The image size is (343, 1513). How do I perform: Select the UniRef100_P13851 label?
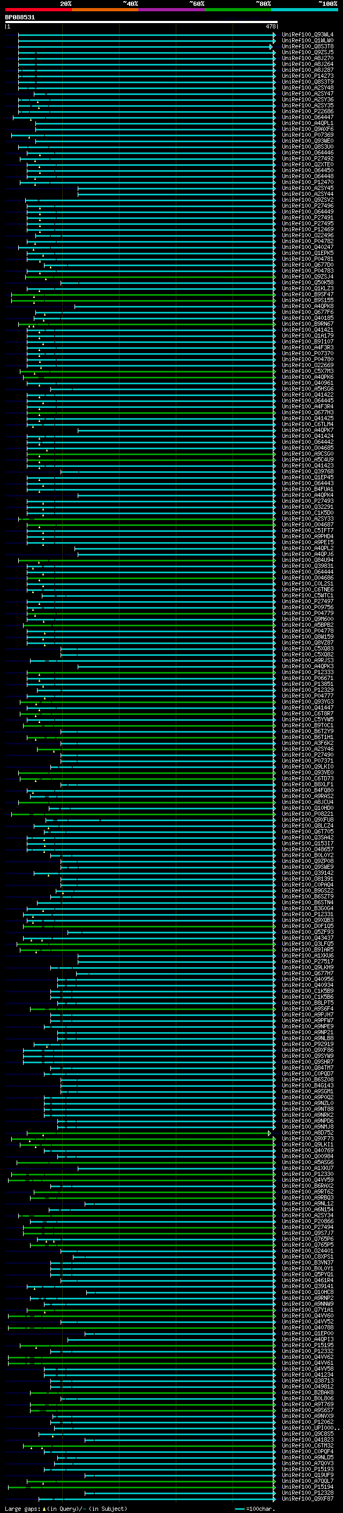point(308,684)
